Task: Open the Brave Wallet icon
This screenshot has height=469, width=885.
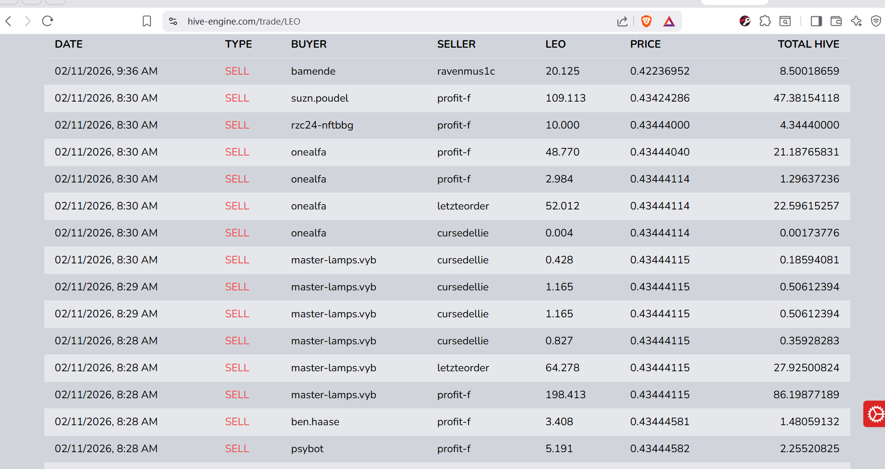Action: [836, 21]
